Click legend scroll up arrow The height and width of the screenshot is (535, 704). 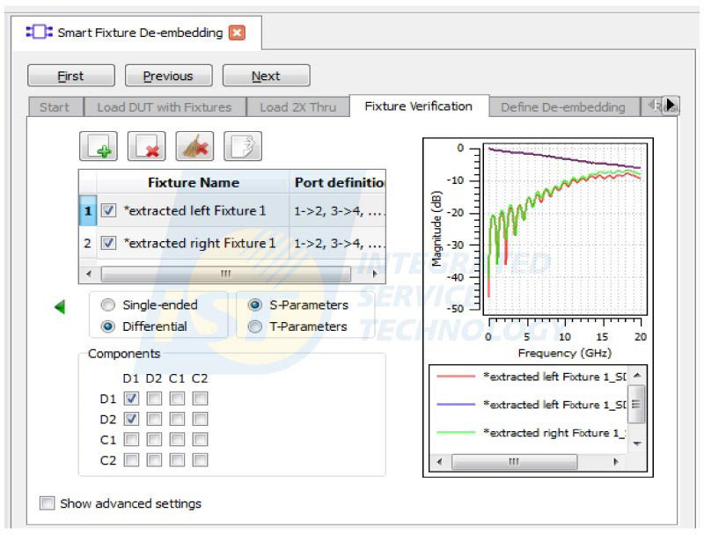(637, 375)
